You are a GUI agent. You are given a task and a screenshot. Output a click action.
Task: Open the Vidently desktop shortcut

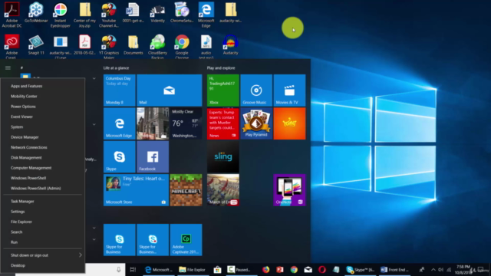pos(157,12)
